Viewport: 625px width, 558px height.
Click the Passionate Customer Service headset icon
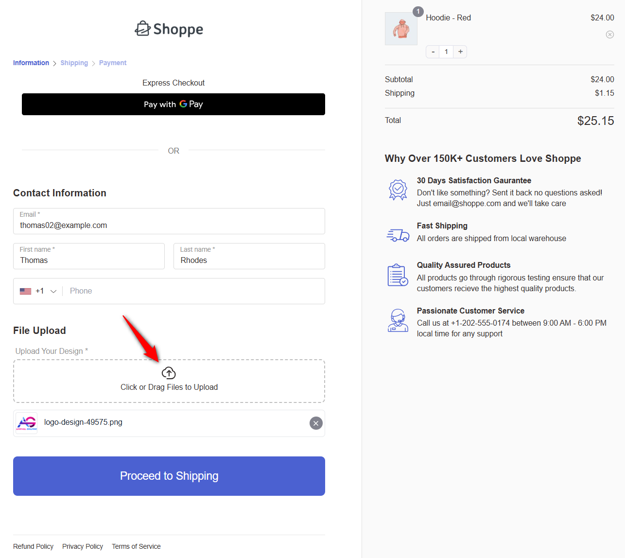pyautogui.click(x=398, y=320)
